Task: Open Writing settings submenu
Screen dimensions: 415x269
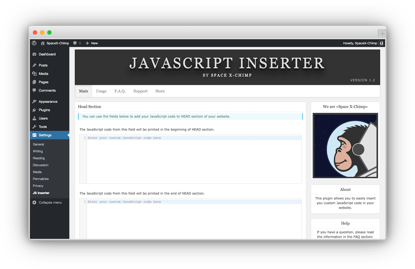Action: [38, 151]
